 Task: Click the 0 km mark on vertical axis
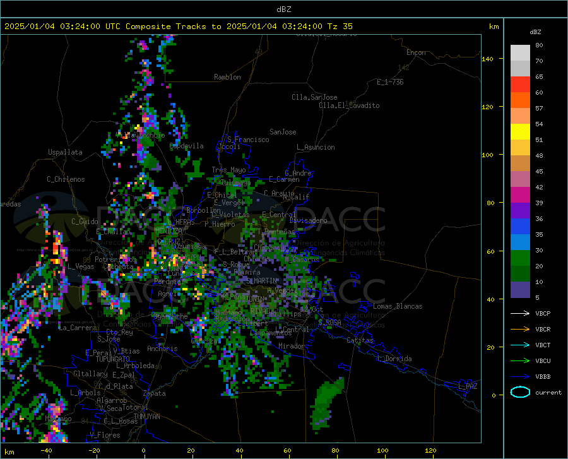pos(494,395)
